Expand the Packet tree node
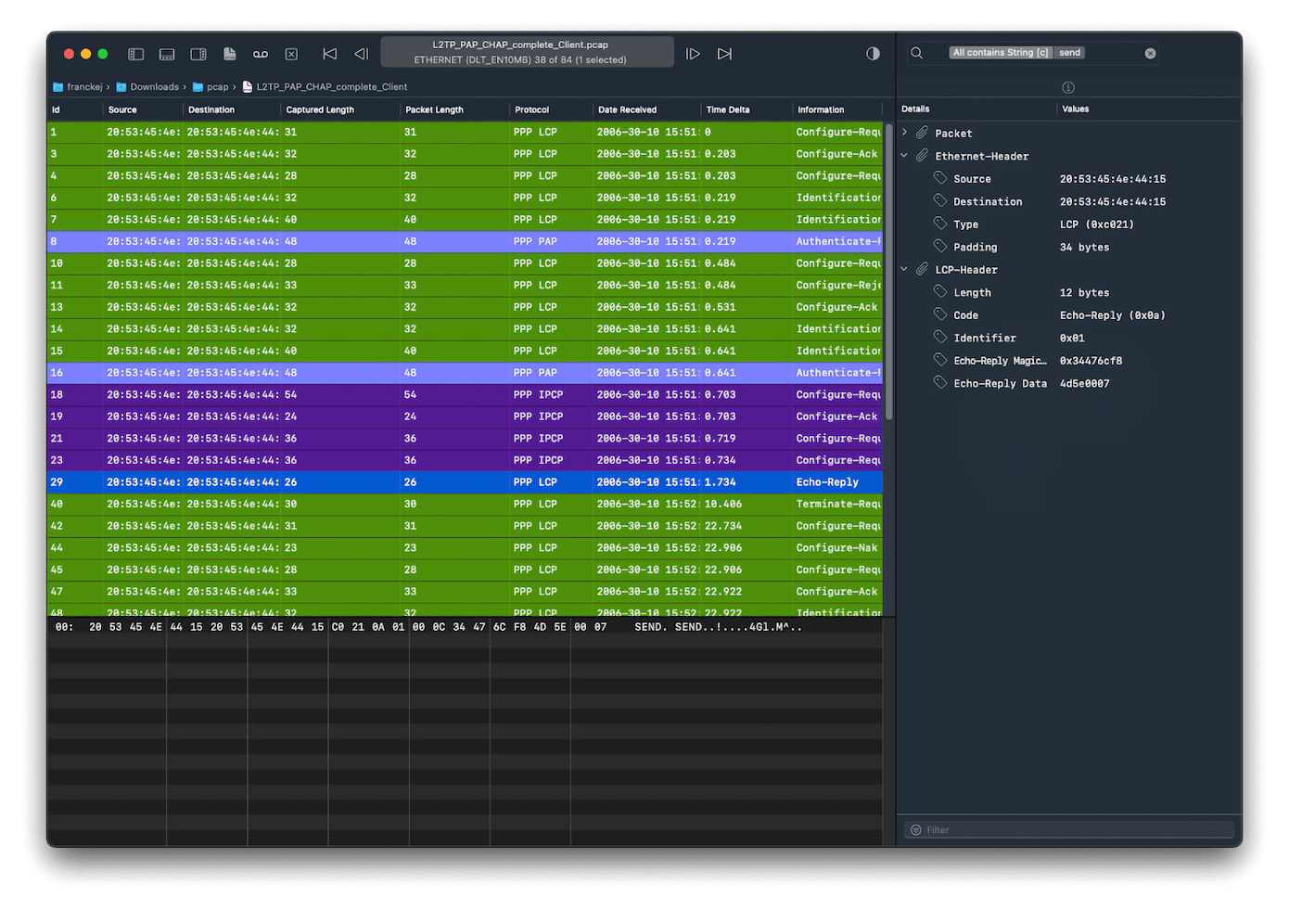Image resolution: width=1289 pixels, height=909 pixels. coord(905,133)
